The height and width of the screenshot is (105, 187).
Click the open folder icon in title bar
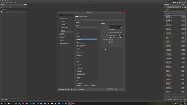pyautogui.click(x=4, y=1)
